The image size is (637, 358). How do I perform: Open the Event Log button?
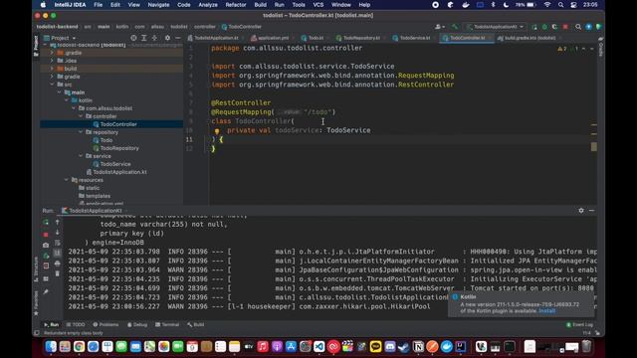coord(579,325)
